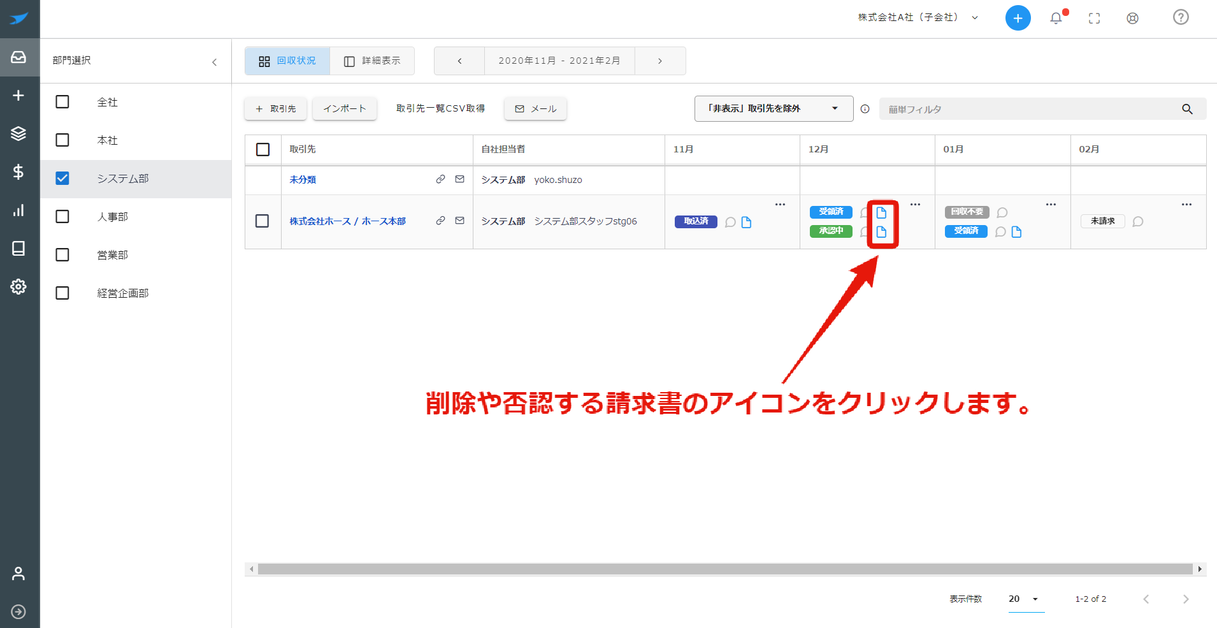This screenshot has height=628, width=1217.
Task: Go to the next page of results
Action: coord(1186,599)
